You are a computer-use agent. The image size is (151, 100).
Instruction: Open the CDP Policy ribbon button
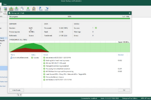click(5, 11)
